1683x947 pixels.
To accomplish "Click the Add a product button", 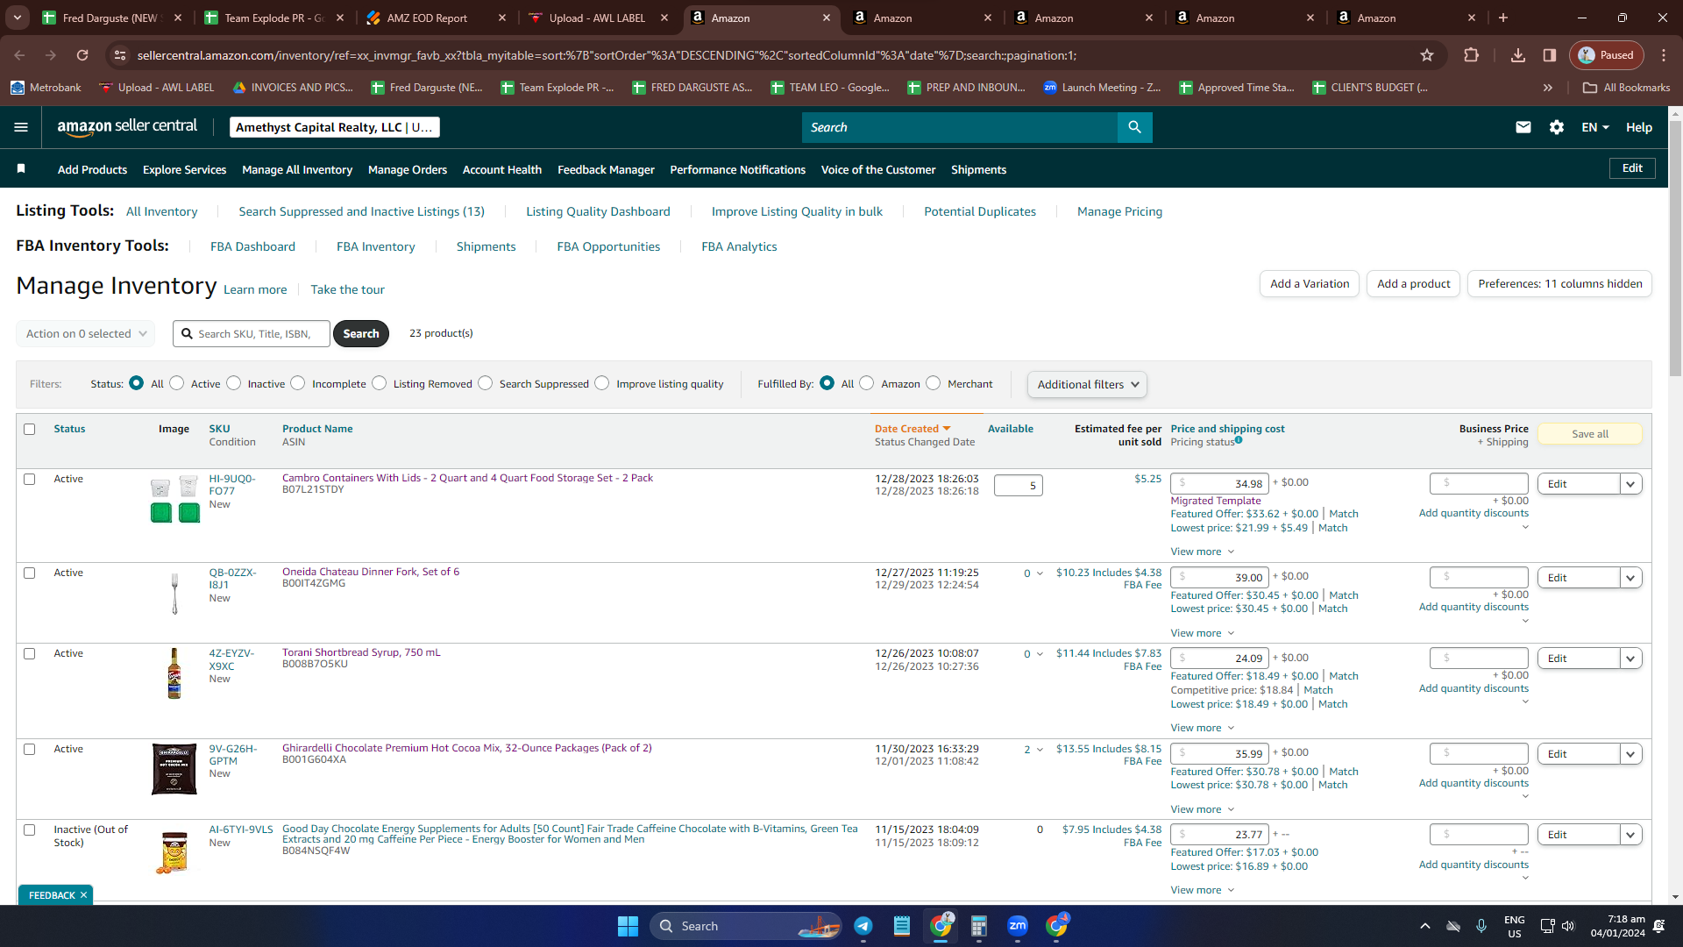I will [x=1414, y=283].
